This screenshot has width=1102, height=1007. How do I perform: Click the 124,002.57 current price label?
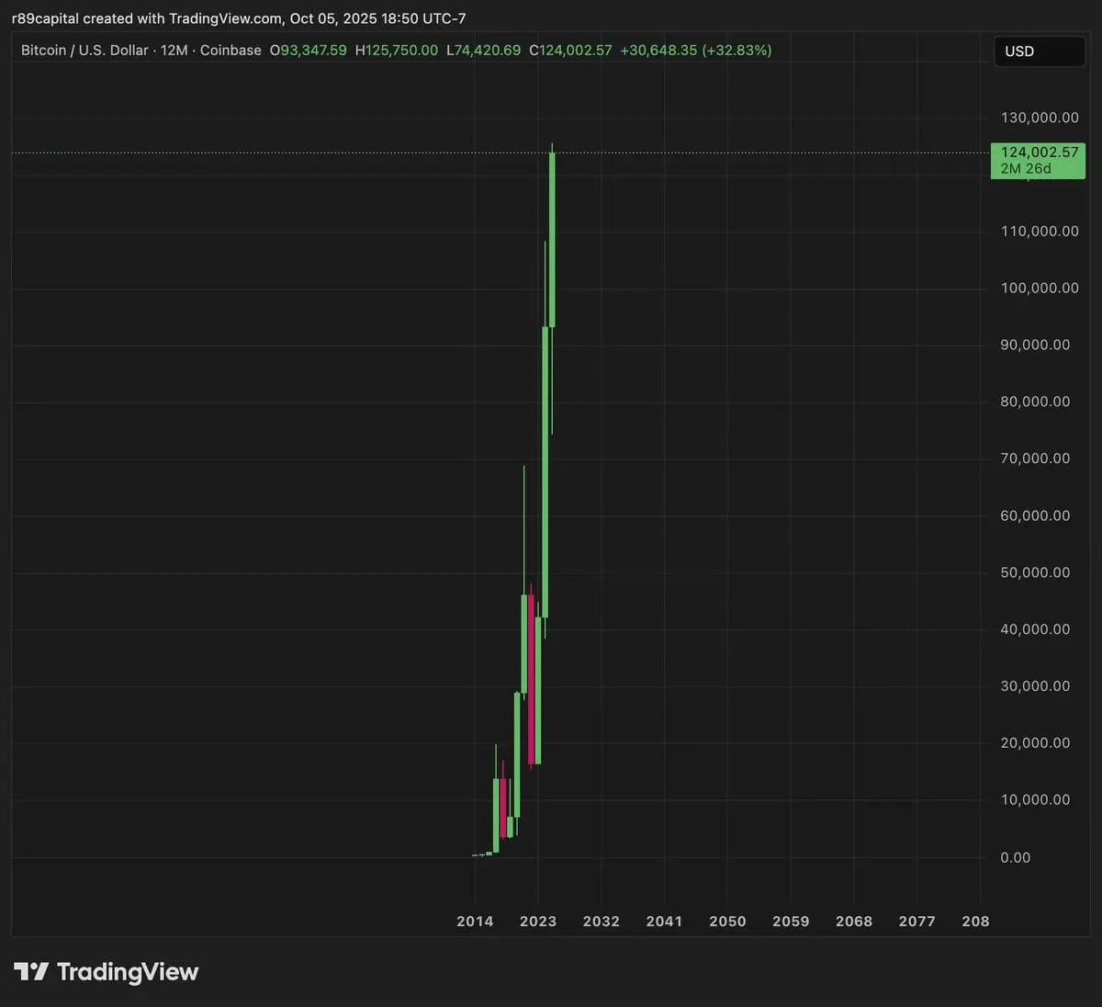point(1040,153)
